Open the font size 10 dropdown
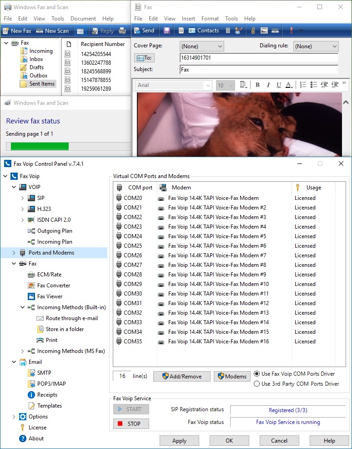This screenshot has height=449, width=352. click(225, 85)
